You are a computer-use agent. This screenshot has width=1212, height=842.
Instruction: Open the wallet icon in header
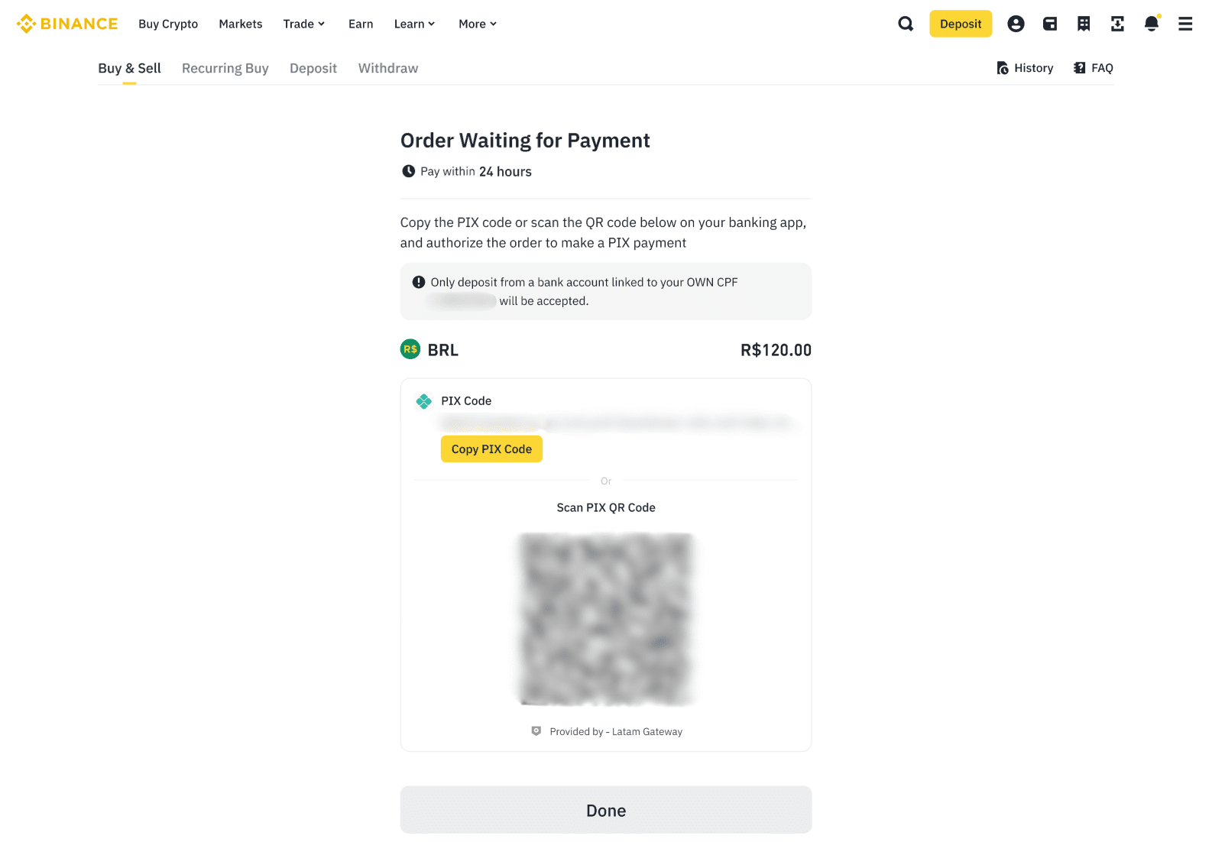tap(1050, 24)
